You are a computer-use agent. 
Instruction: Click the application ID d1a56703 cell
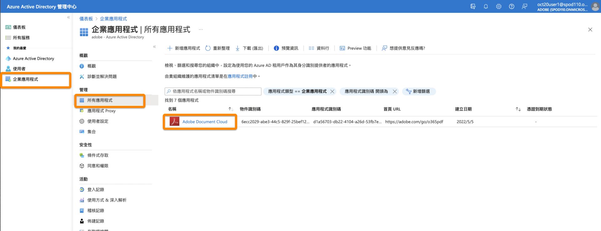click(347, 122)
